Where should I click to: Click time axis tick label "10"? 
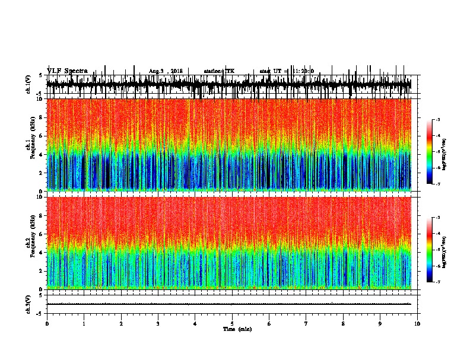[x=417, y=324]
